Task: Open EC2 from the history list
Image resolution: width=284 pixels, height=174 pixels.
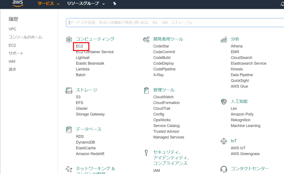Action: click(x=12, y=45)
